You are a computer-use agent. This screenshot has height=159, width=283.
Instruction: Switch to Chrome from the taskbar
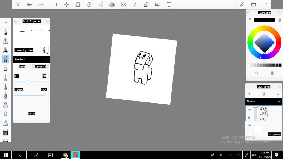point(65,155)
